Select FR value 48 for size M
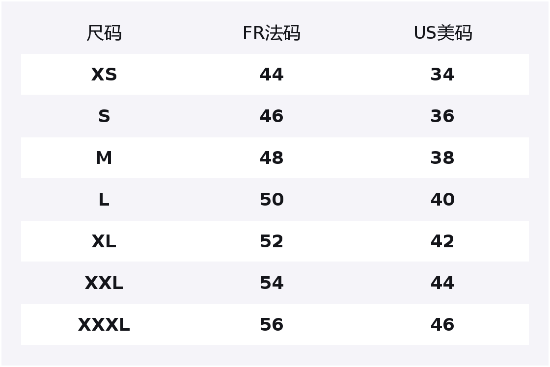Viewport: 550px width, 367px height. tap(272, 158)
